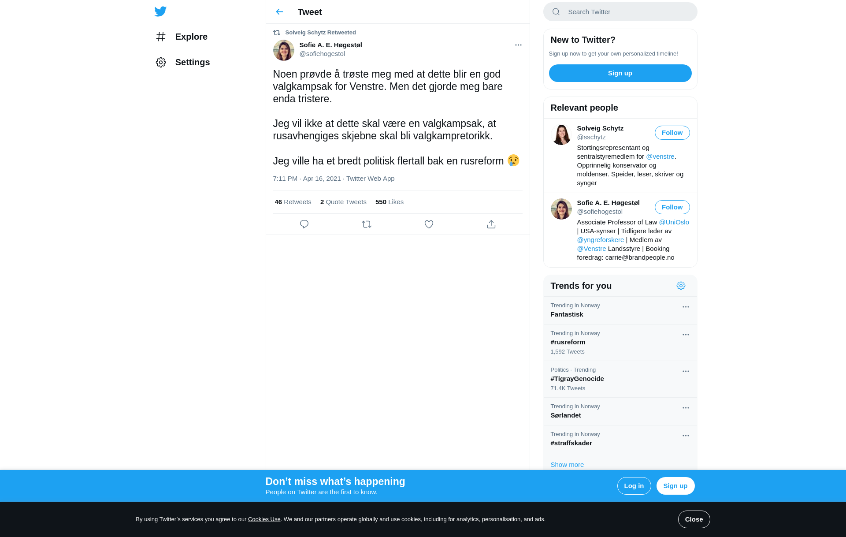Click the search magnifier icon
This screenshot has height=537, width=846.
tap(556, 12)
